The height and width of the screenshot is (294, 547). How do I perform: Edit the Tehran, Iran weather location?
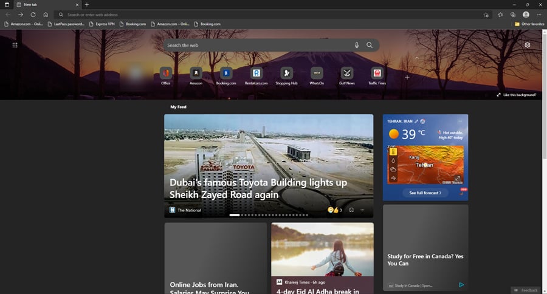pos(416,121)
